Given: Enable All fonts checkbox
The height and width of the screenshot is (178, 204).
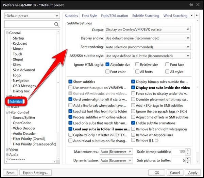Looking at the screenshot, I should click(x=137, y=71).
